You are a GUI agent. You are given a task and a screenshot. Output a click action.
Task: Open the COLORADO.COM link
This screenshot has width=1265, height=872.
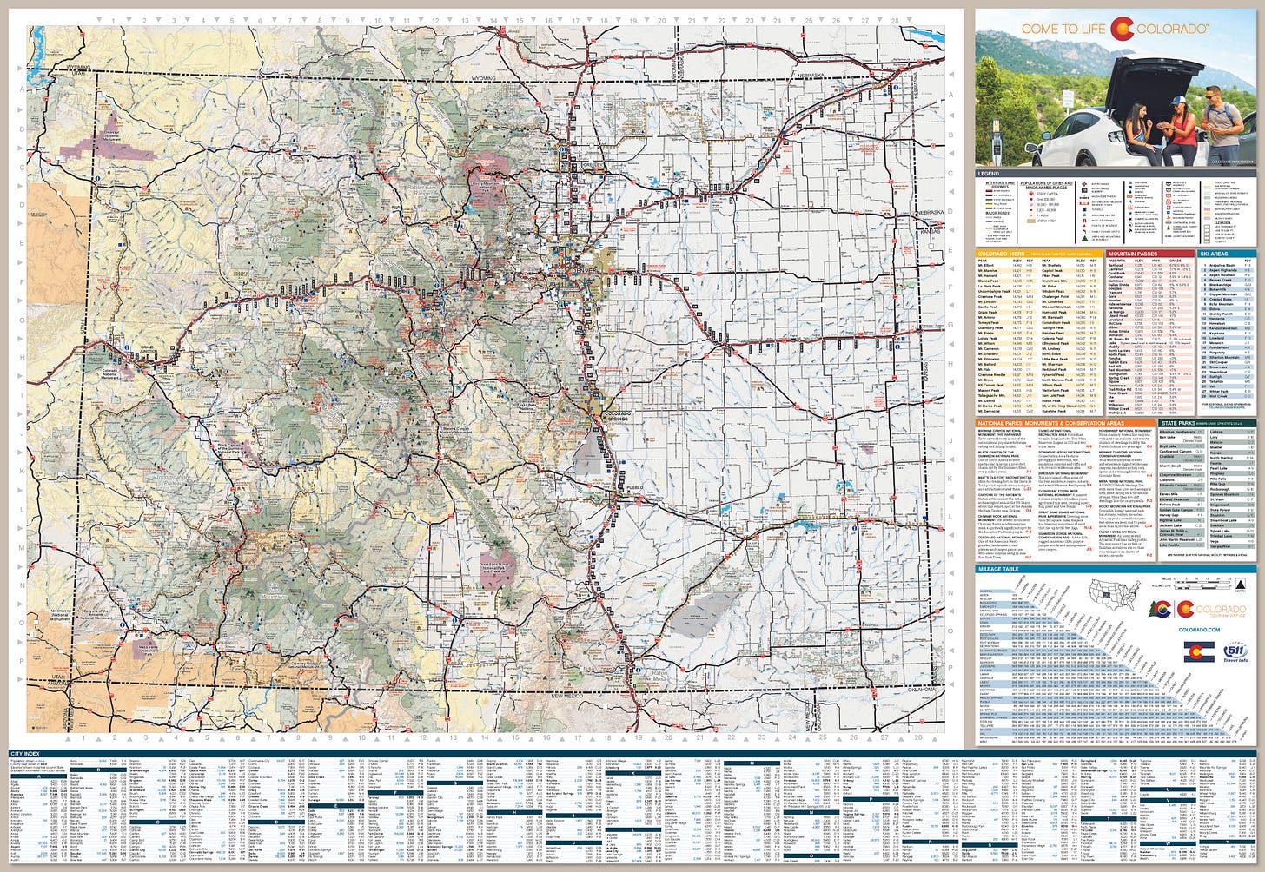click(x=1199, y=630)
